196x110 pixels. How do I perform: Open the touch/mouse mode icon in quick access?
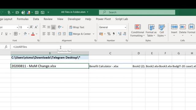[9, 12]
